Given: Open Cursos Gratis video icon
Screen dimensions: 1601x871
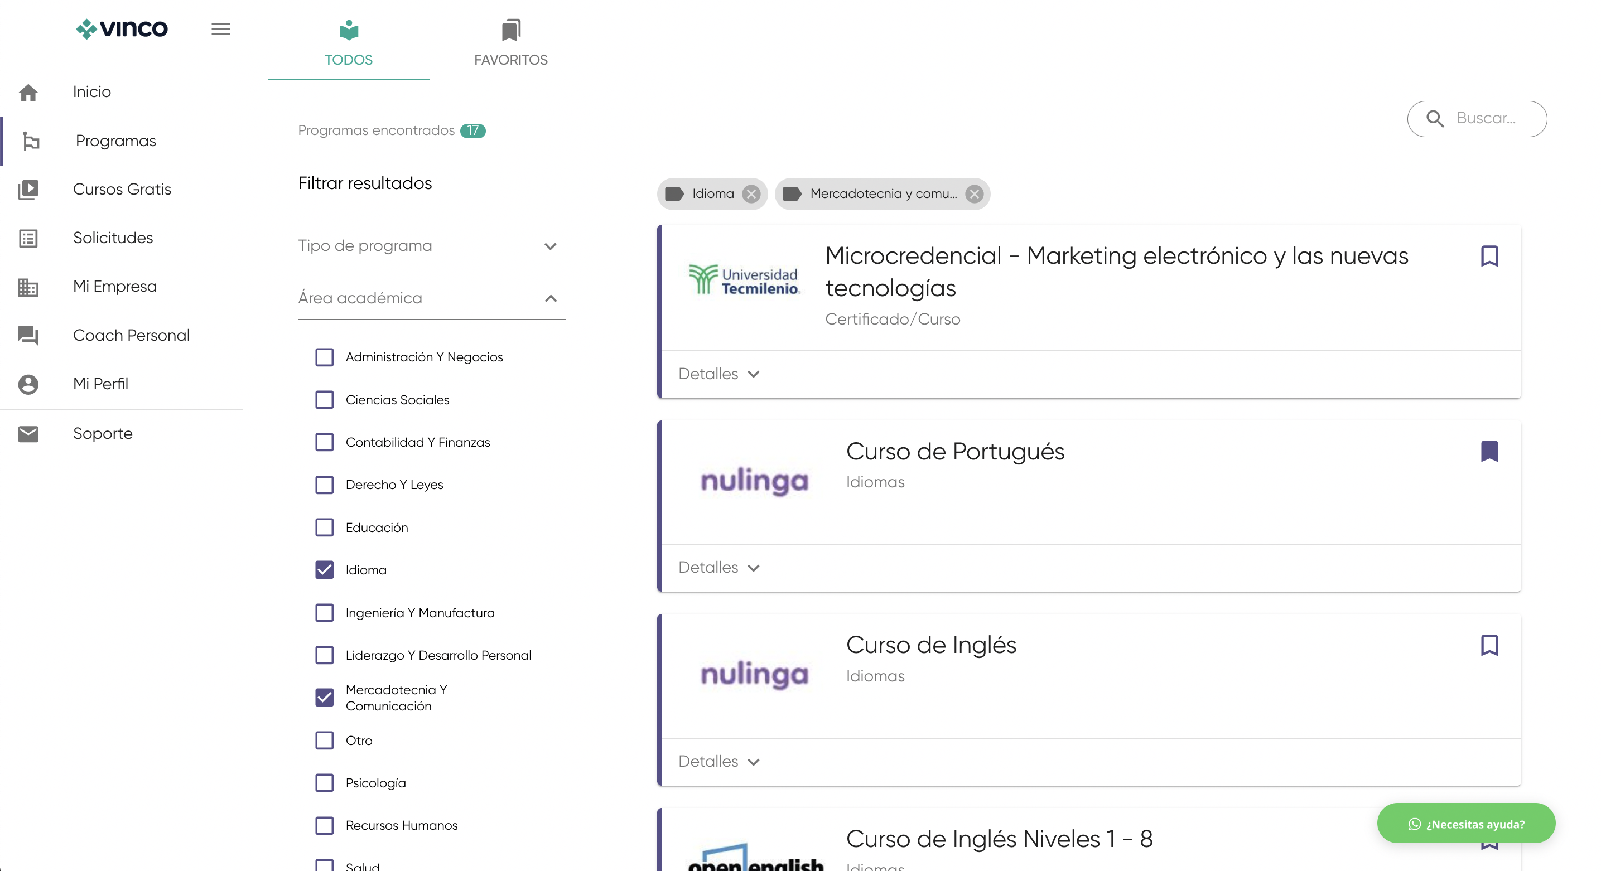Looking at the screenshot, I should pos(28,190).
